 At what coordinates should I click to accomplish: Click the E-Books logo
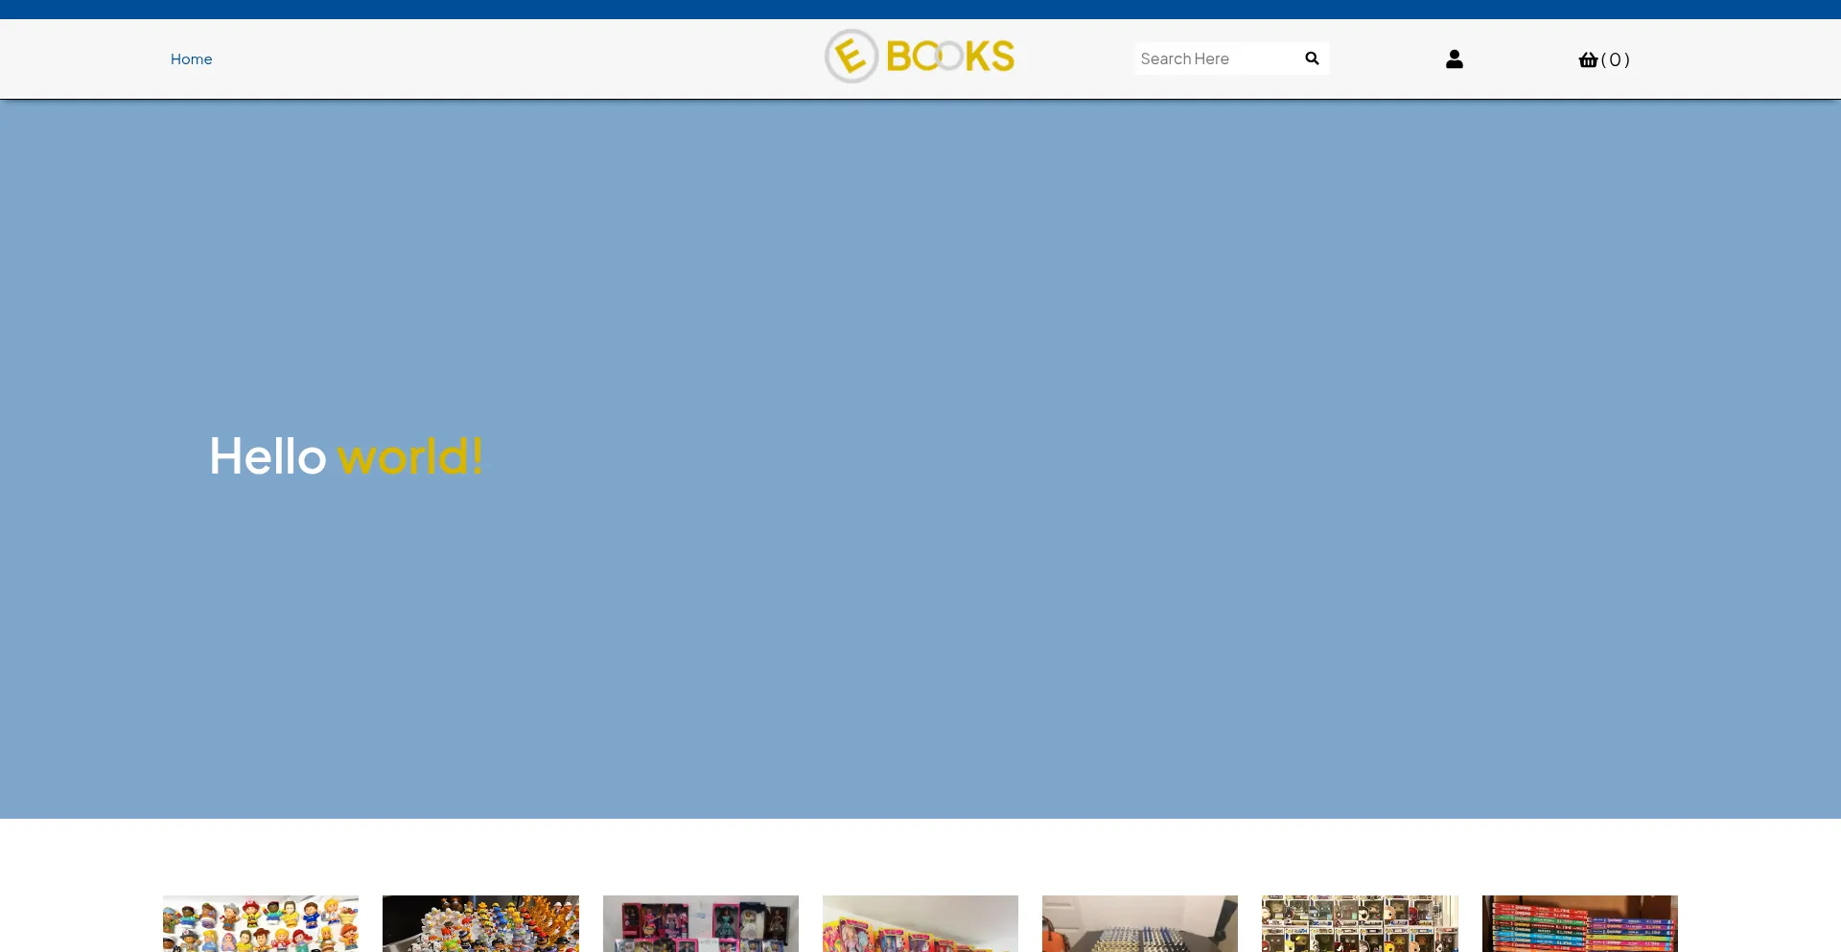point(920,56)
